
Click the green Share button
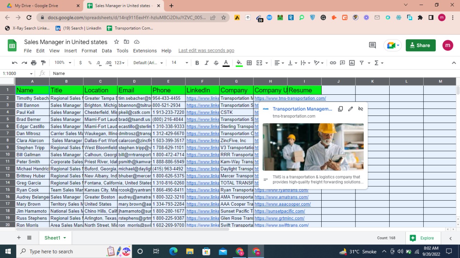coord(420,45)
